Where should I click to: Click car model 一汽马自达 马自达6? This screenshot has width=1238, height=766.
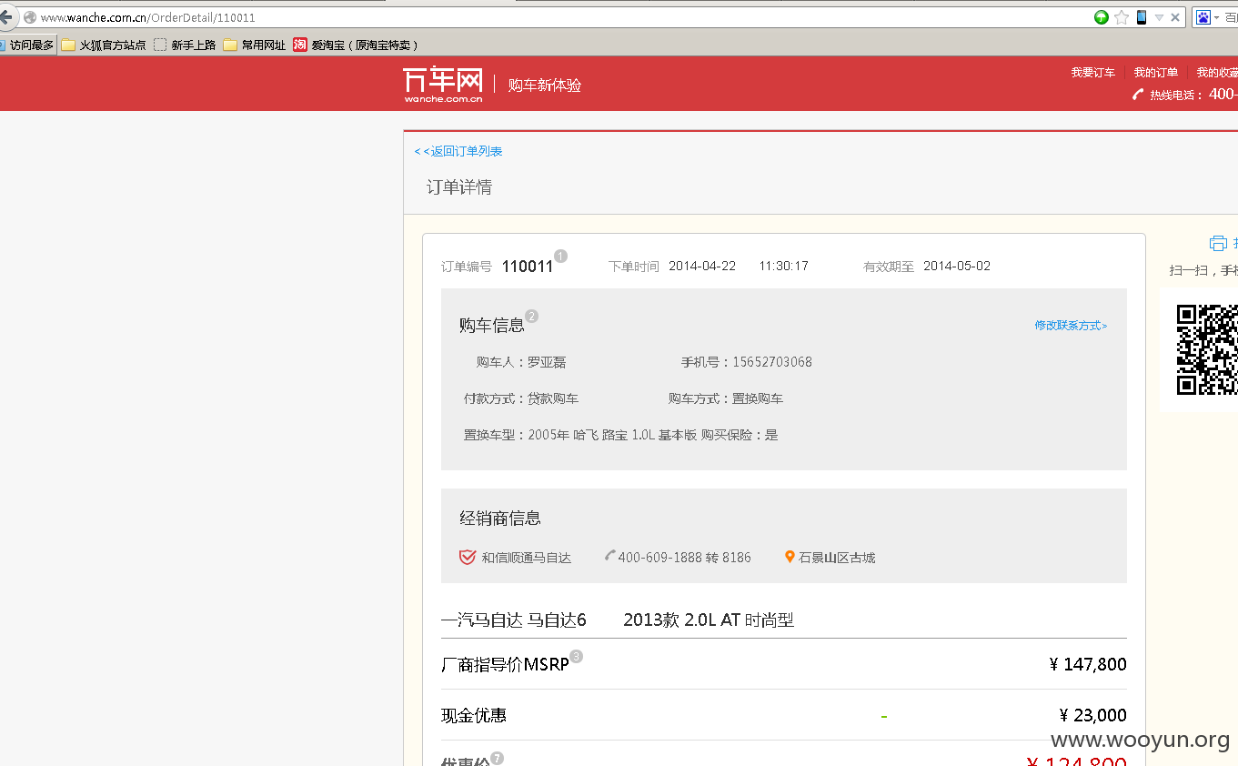tap(514, 620)
